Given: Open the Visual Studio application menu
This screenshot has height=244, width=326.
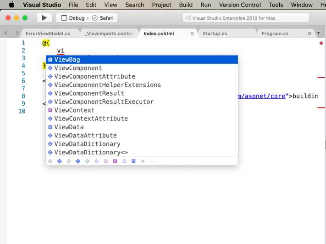Looking at the screenshot, I should pyautogui.click(x=42, y=5).
